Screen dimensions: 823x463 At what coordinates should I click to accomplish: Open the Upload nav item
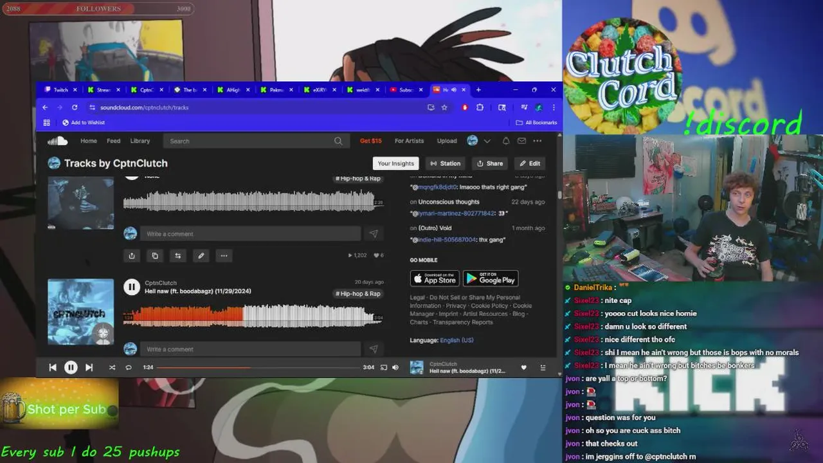[447, 141]
